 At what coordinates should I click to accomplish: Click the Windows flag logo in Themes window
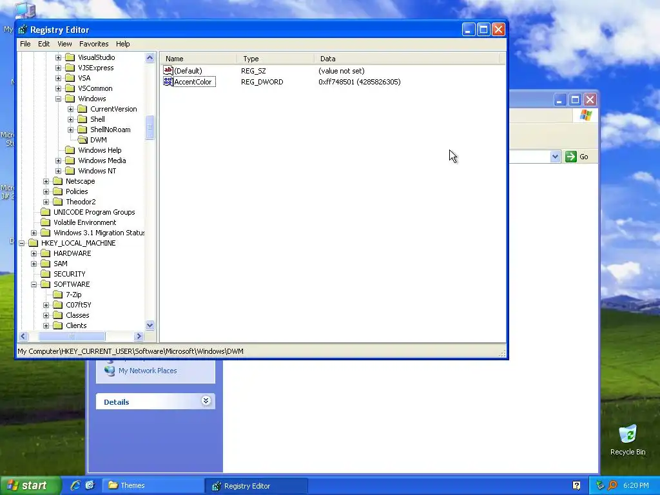click(585, 115)
